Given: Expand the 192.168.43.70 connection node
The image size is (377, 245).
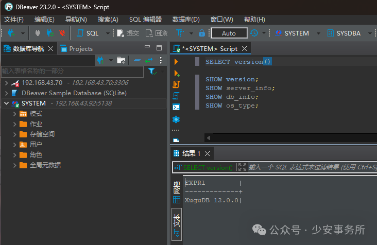Looking at the screenshot, I should pos(7,83).
